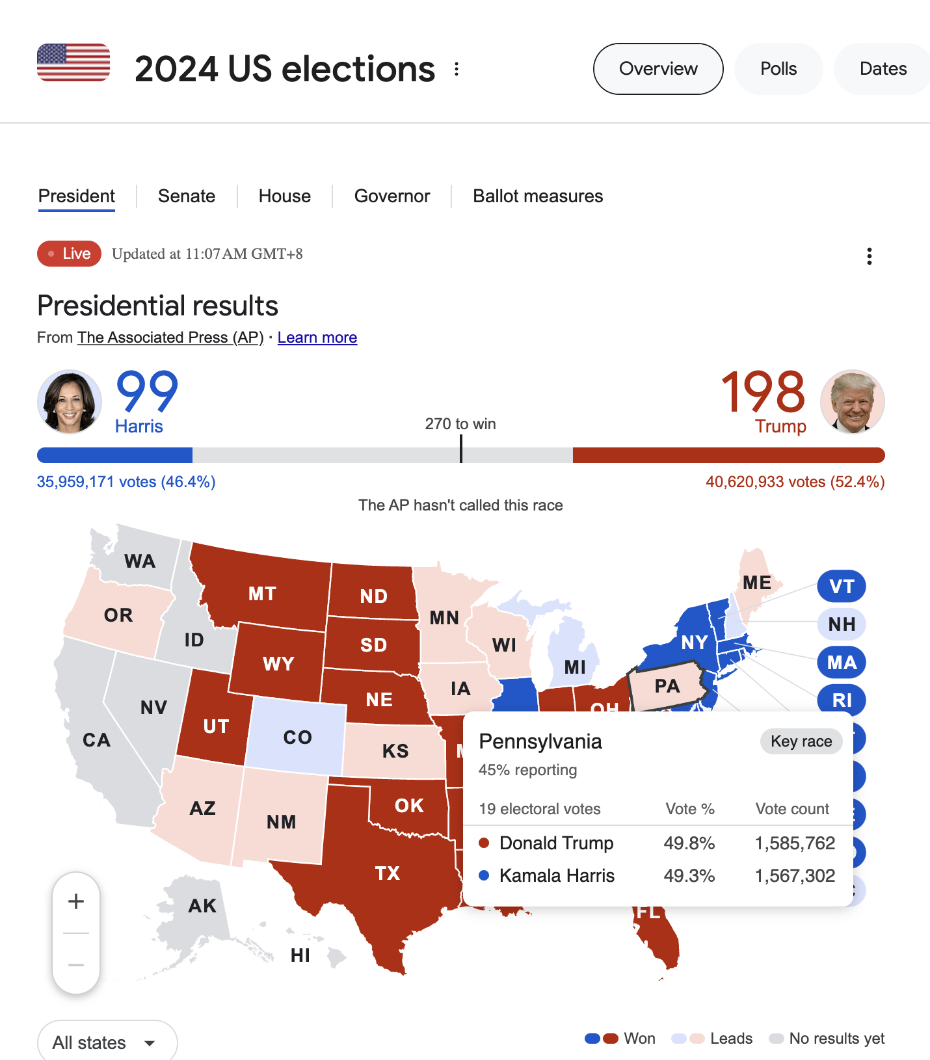Screen dimensions: 930x1060
Task: Switch to the Senate tab
Action: coord(187,196)
